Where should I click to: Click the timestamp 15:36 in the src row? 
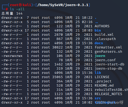(x=87, y=98)
